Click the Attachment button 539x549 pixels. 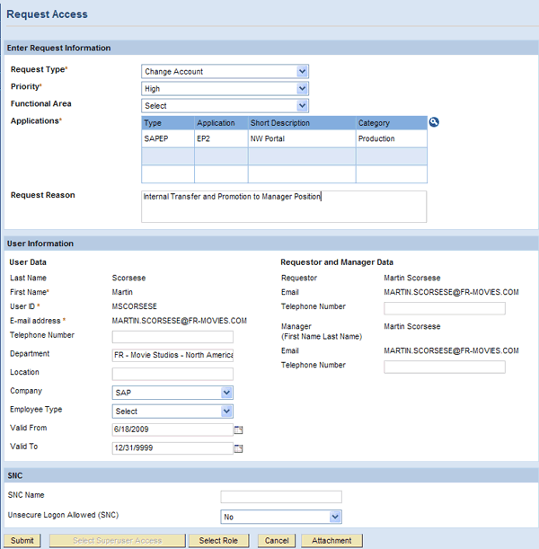[x=332, y=541]
